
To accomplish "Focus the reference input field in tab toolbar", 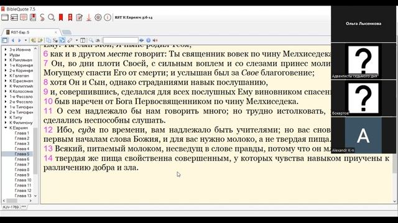I will point(121,40).
